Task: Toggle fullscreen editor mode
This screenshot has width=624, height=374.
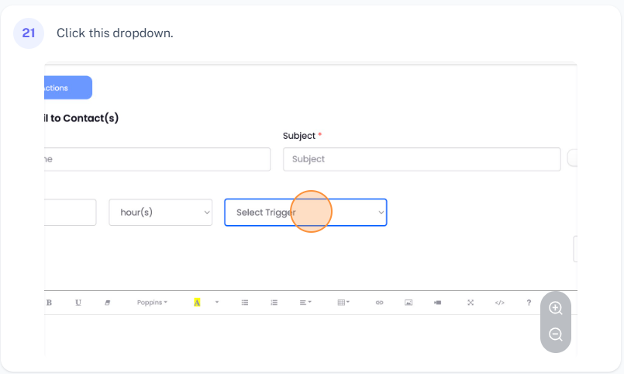Action: [x=470, y=303]
